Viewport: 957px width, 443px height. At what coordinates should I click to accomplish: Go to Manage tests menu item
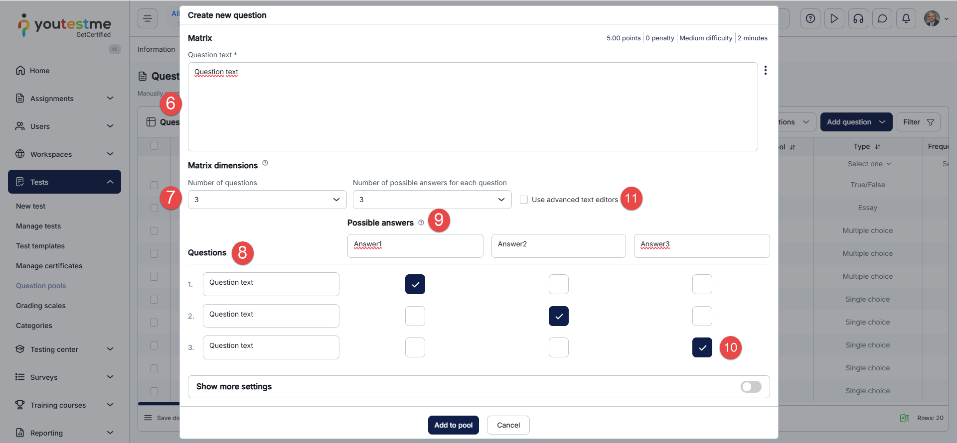pos(38,226)
